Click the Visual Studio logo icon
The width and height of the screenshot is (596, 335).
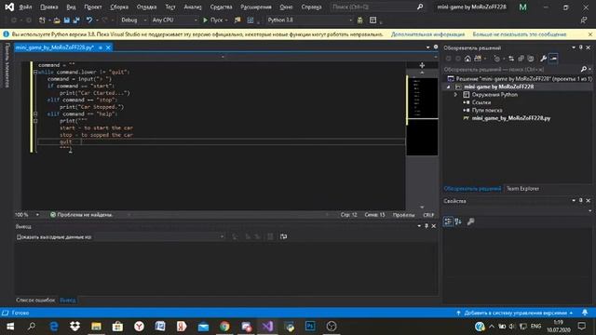[x=9, y=7]
